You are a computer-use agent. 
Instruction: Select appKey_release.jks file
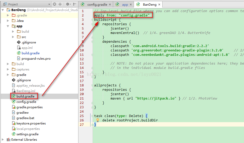(31, 85)
